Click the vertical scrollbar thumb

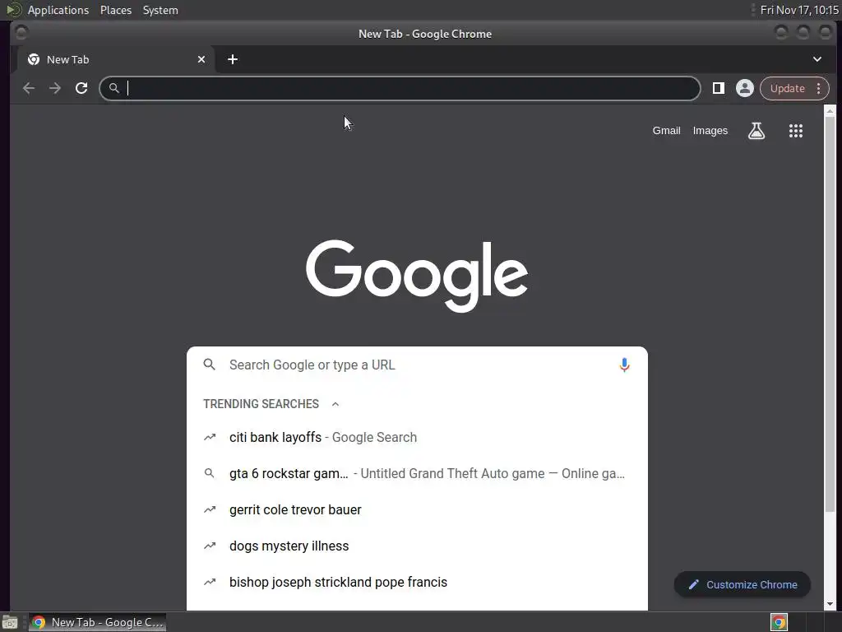pos(830,314)
